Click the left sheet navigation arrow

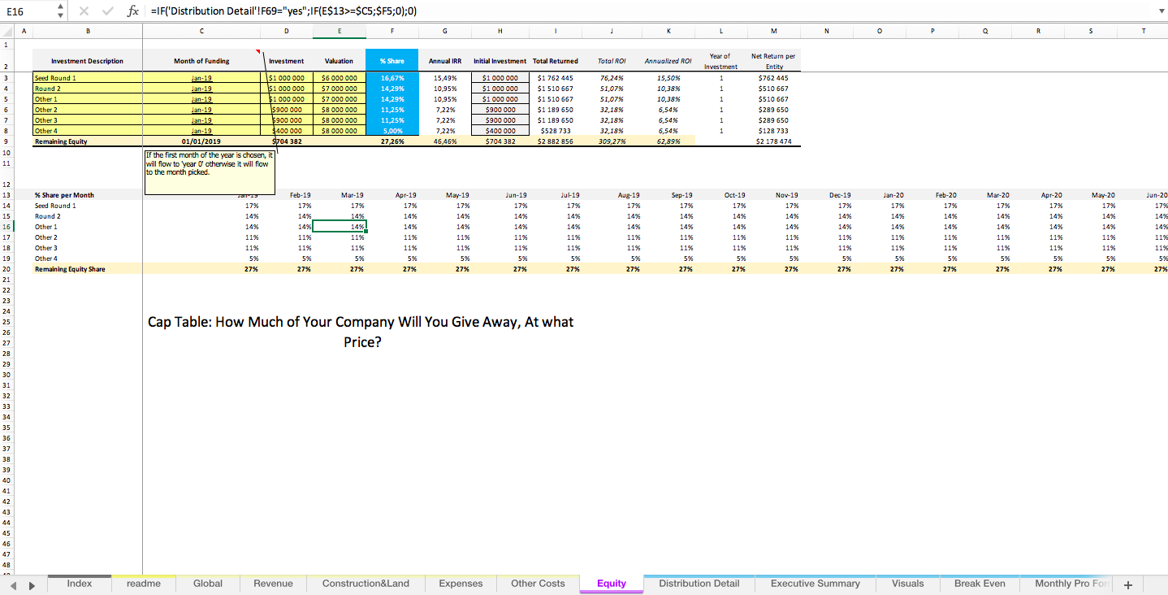coord(13,584)
